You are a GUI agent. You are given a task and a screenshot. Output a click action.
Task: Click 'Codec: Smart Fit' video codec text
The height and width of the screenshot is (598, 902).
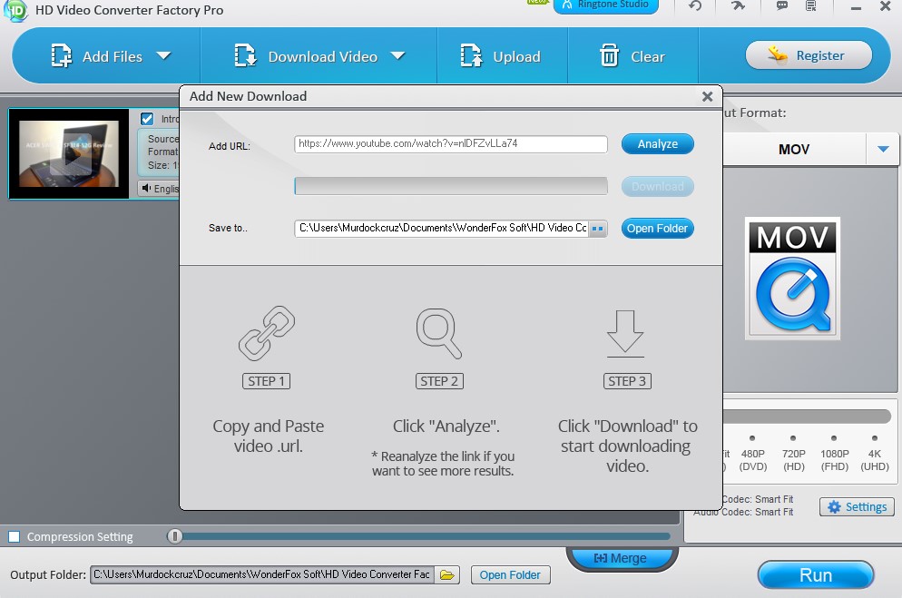[x=758, y=499]
